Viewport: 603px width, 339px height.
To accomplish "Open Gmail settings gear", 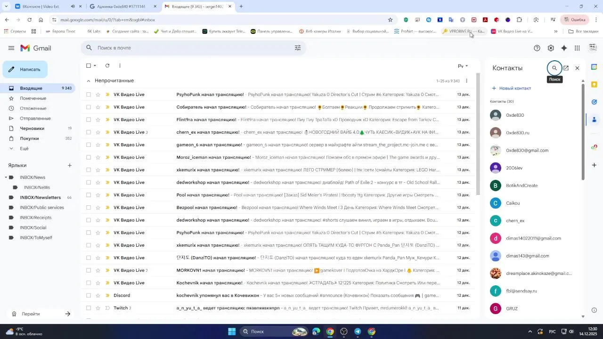I will tap(551, 48).
